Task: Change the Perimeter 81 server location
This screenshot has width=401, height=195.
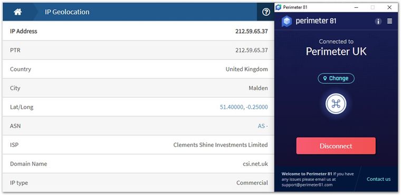Action: (x=336, y=78)
